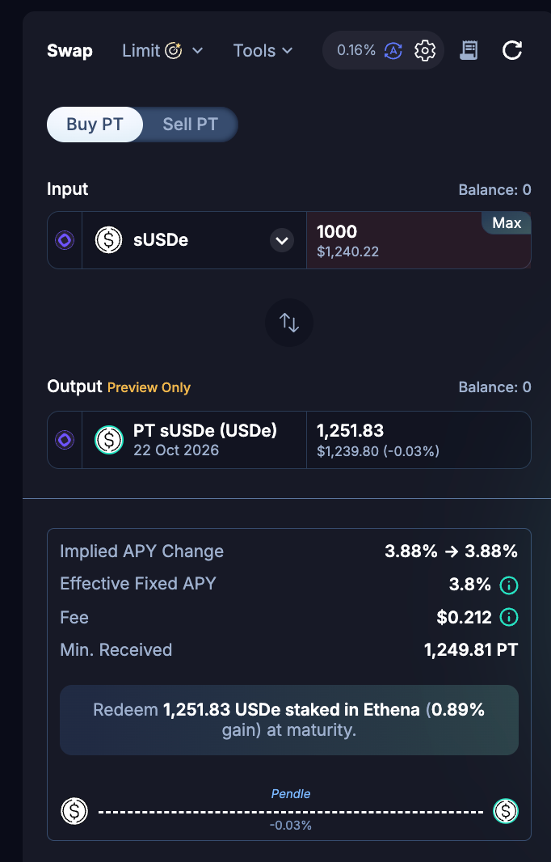551x862 pixels.
Task: Click the network icon in Output row
Action: point(65,440)
